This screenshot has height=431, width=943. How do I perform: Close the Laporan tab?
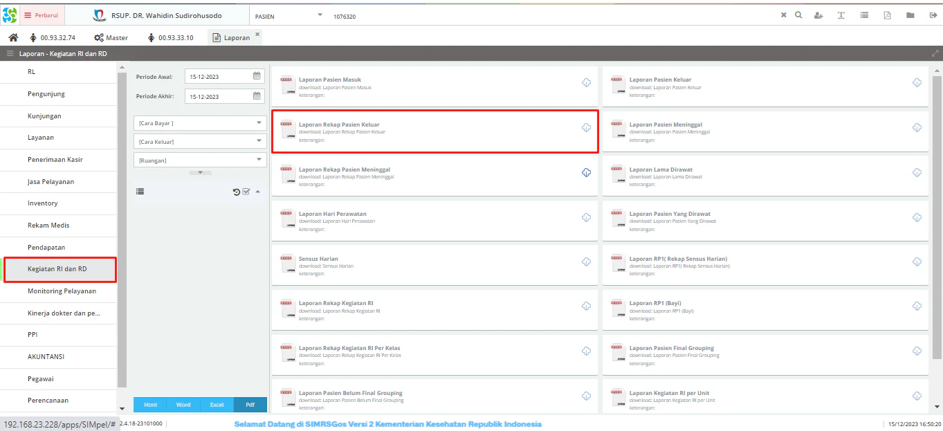click(x=257, y=34)
